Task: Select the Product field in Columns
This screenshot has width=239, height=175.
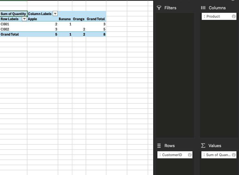Action: [213, 16]
